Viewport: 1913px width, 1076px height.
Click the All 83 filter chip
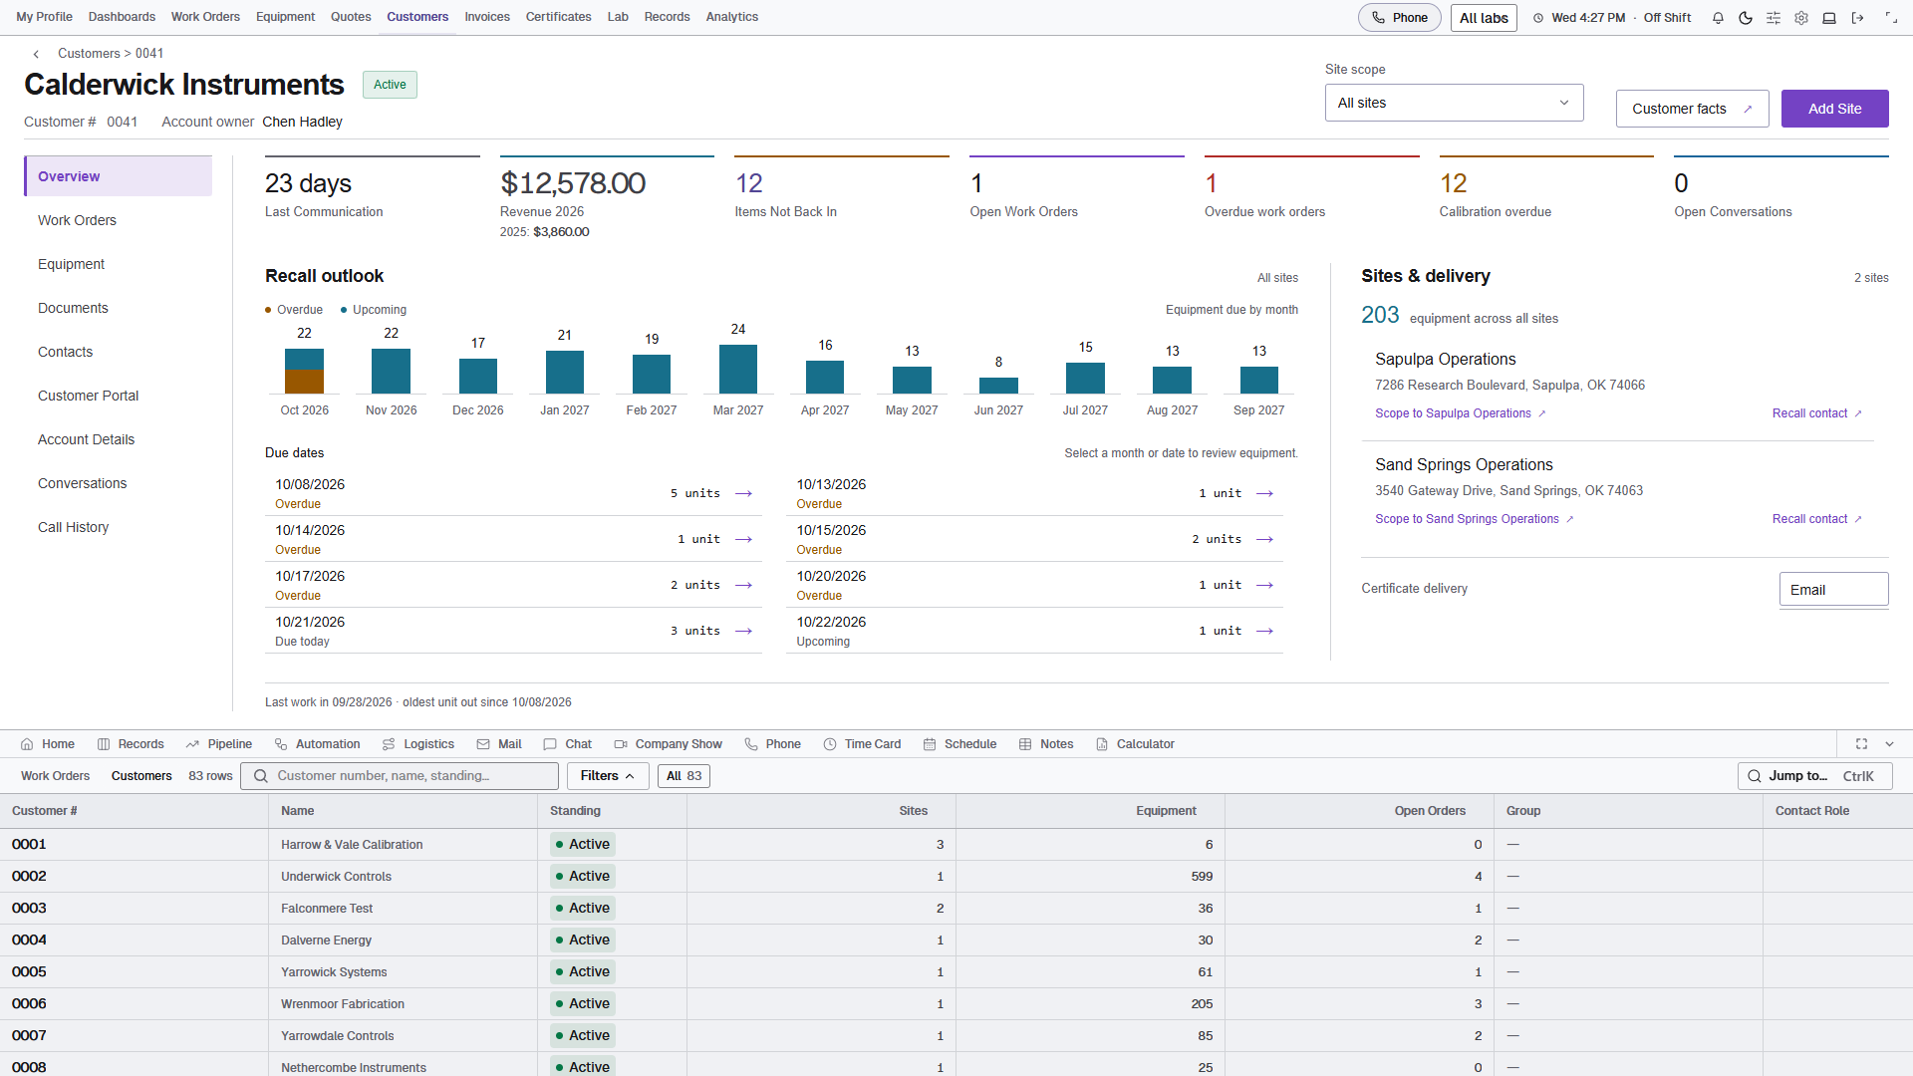pos(683,776)
